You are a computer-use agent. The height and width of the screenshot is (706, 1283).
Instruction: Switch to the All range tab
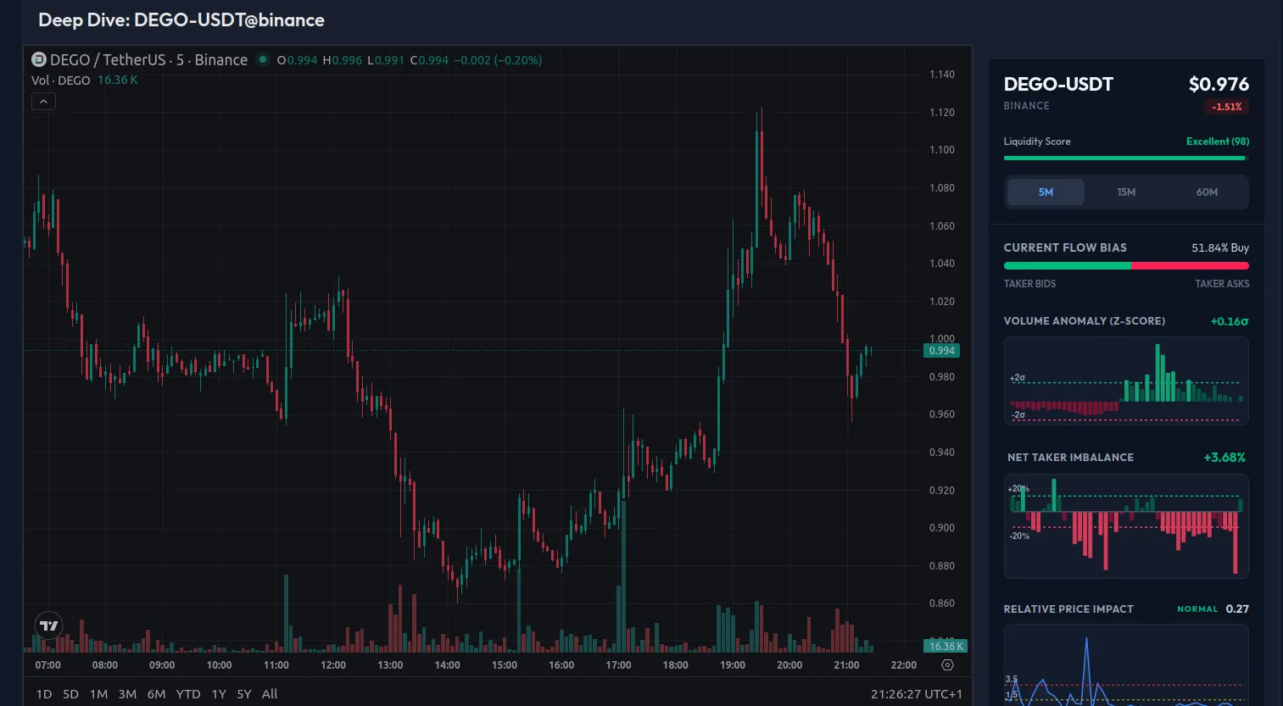pyautogui.click(x=269, y=693)
